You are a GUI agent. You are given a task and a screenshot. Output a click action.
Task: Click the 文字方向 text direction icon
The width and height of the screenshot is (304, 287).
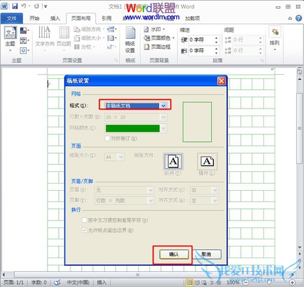point(45,37)
